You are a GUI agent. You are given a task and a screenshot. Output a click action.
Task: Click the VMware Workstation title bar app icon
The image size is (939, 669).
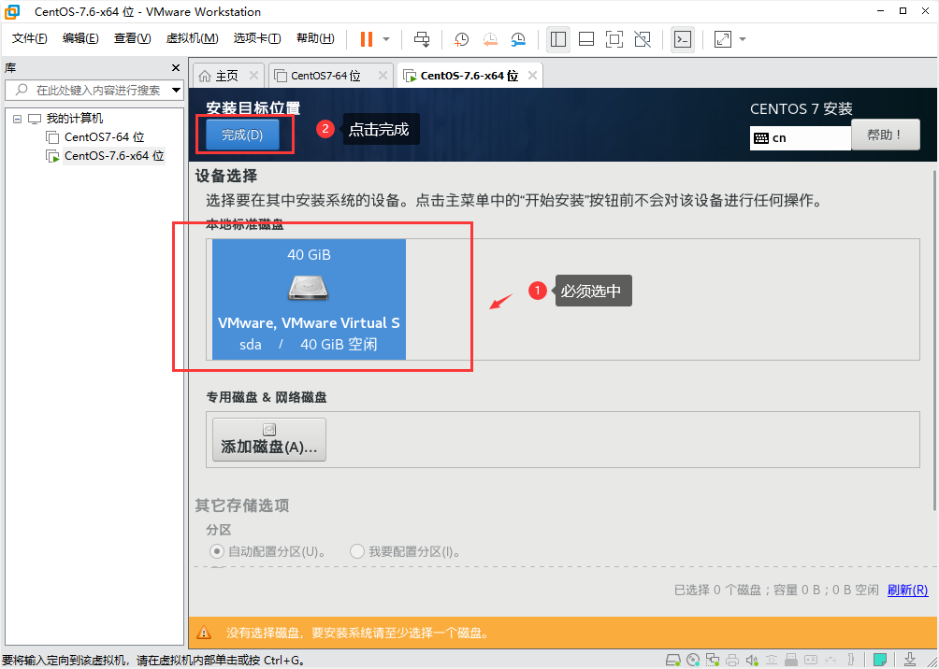point(12,11)
